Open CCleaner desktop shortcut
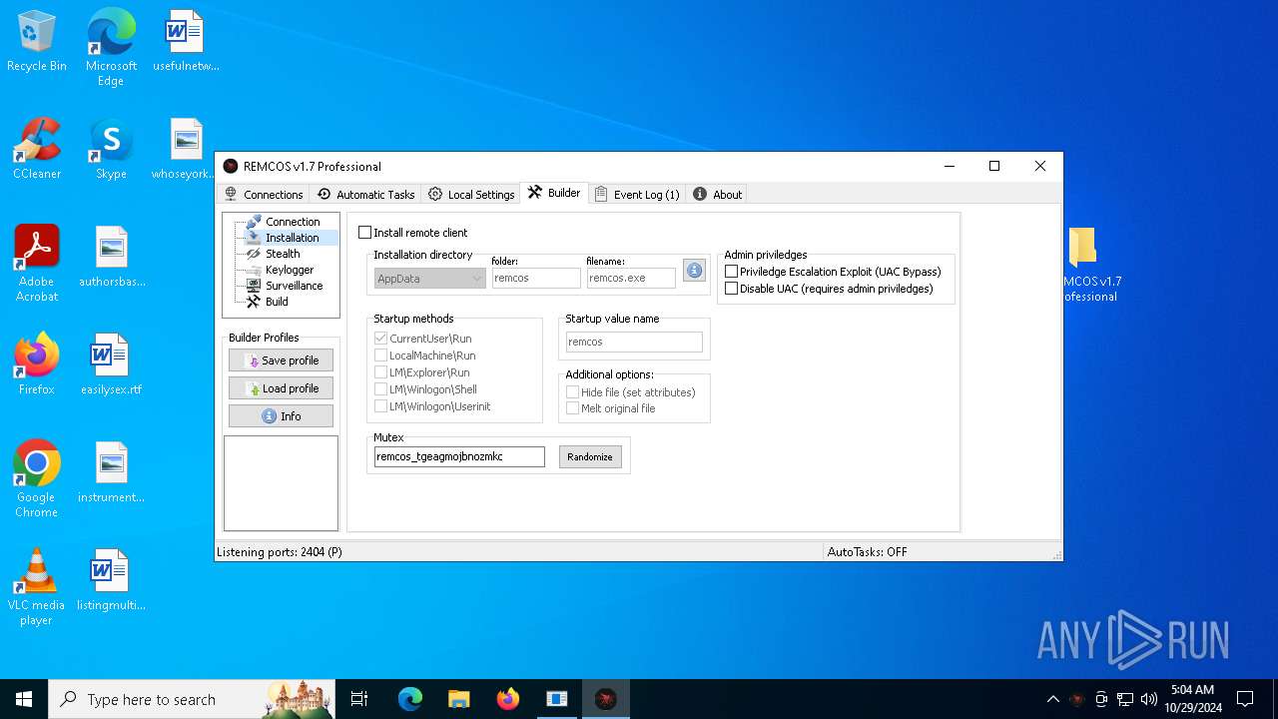Viewport: 1278px width, 719px height. coord(37,150)
